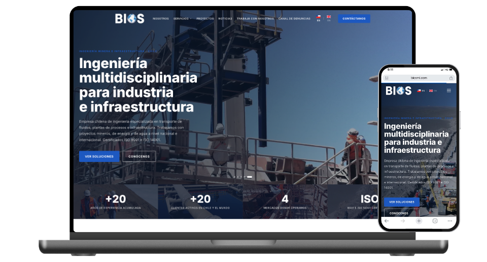The image size is (487, 262).
Task: Select the active hero carousel indicator
Action: 250,177
